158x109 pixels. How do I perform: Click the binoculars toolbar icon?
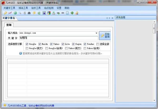coord(29,13)
